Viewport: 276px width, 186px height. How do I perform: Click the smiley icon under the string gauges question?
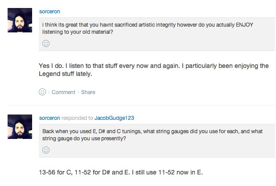pyautogui.click(x=45, y=150)
